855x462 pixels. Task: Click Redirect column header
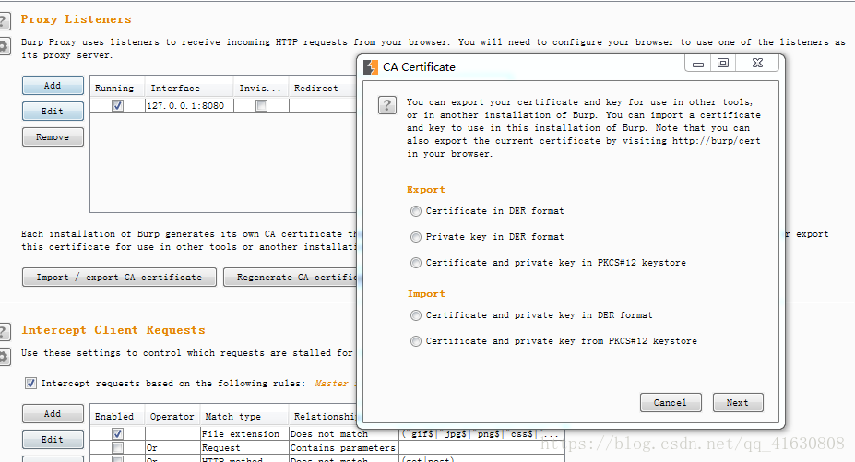tap(322, 88)
